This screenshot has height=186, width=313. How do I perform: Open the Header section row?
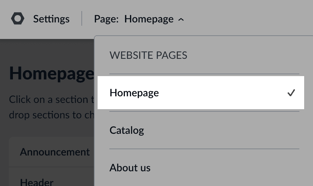pos(37,182)
